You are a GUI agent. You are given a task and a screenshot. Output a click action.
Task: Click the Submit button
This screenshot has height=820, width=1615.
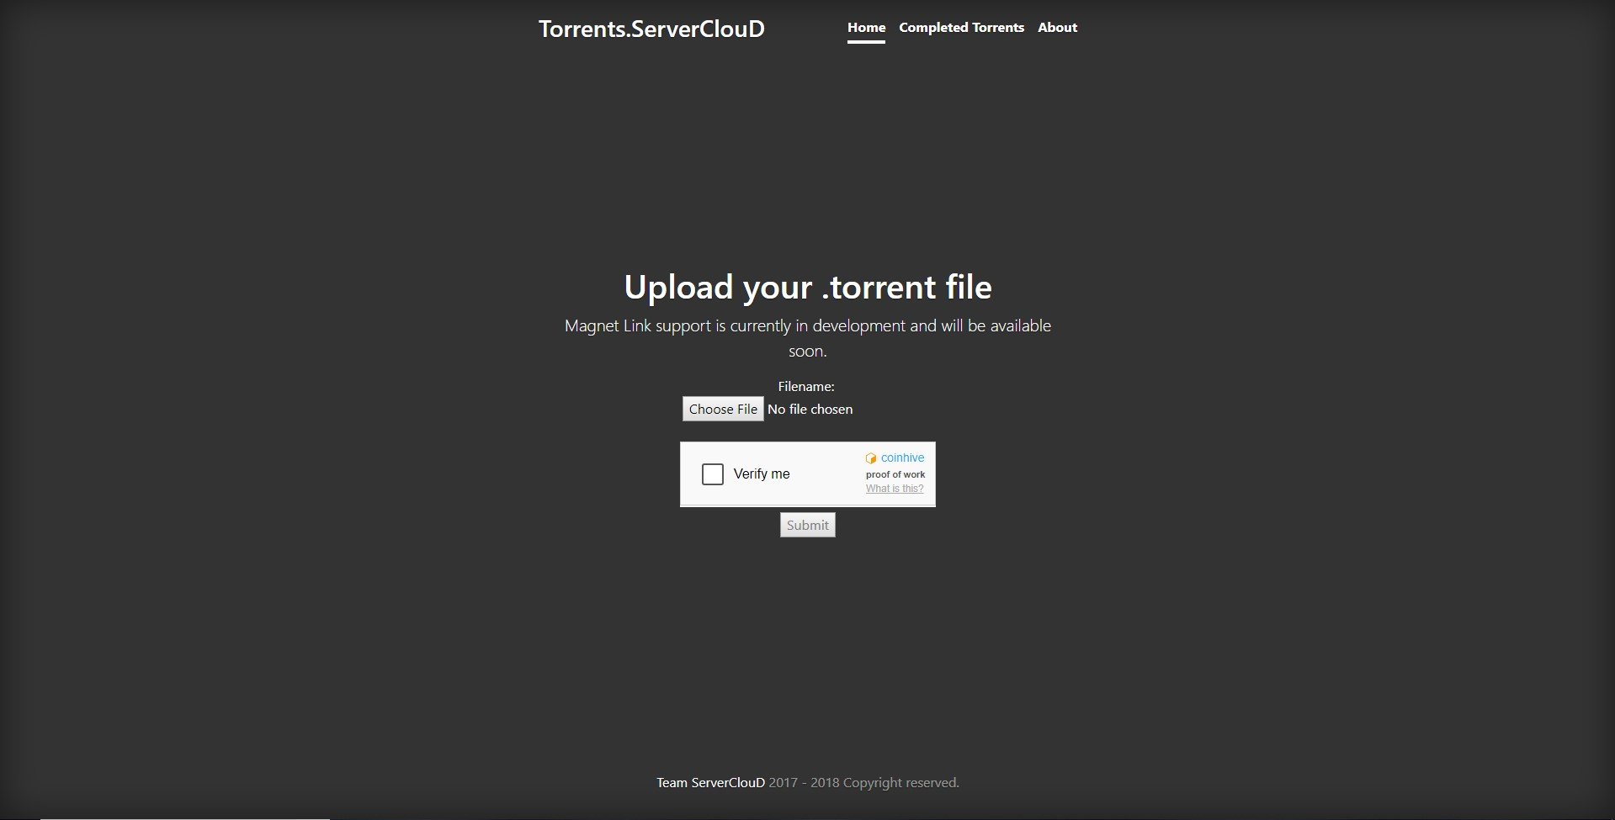pos(807,525)
